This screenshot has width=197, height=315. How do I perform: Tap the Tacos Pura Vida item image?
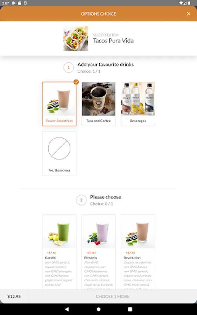coord(76,38)
